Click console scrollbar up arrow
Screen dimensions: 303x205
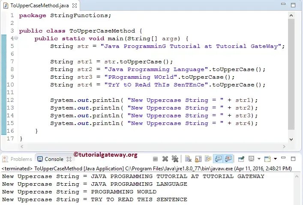coord(297,176)
